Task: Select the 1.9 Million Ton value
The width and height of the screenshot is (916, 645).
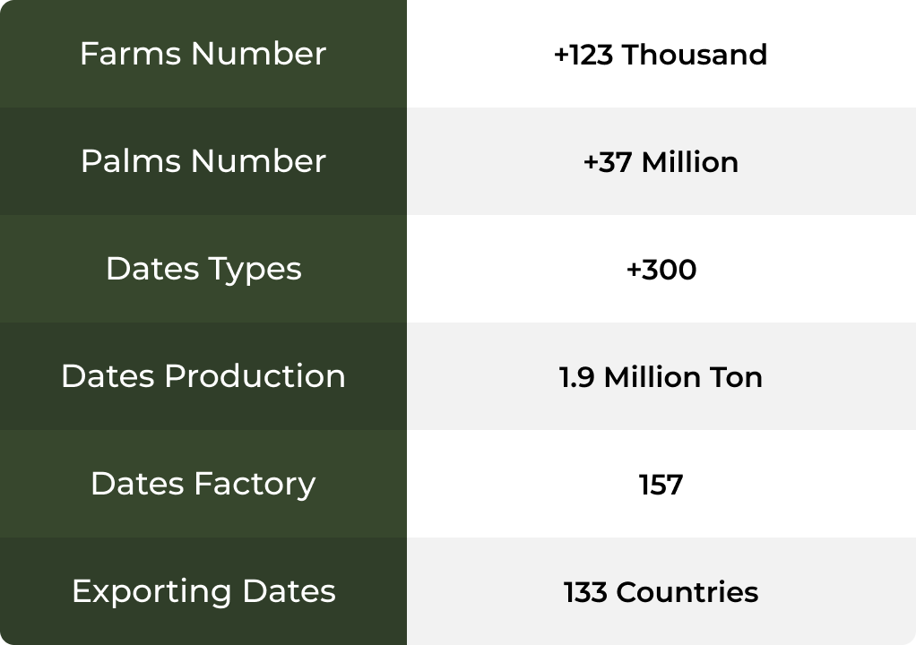Action: [661, 377]
